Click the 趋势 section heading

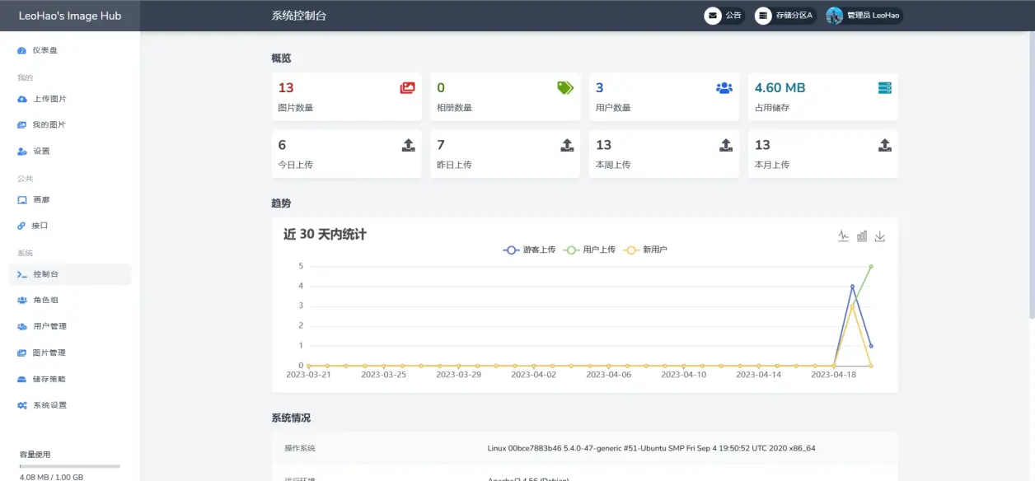tap(281, 203)
